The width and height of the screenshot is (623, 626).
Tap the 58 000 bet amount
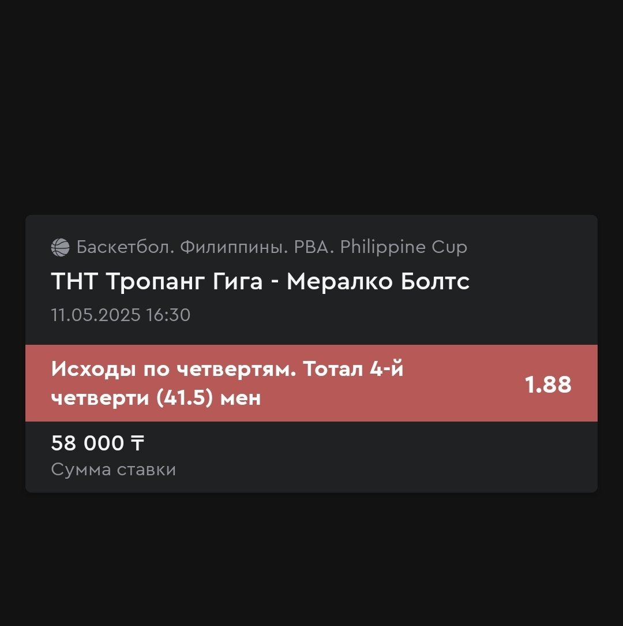pyautogui.click(x=88, y=444)
